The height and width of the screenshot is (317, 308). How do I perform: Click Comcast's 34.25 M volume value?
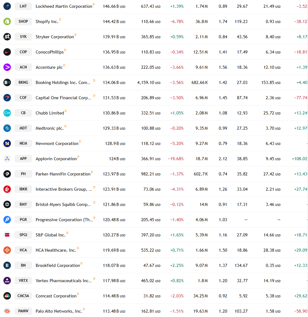(201, 296)
